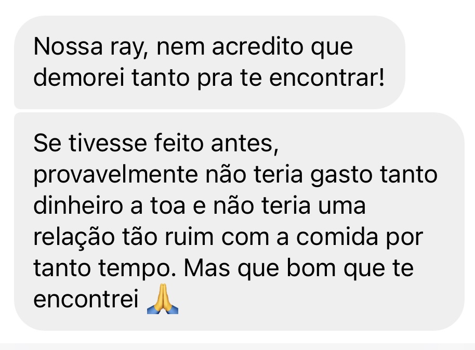Select the first message bubble starting with Nossa ray
This screenshot has width=475, height=350.
tap(209, 62)
